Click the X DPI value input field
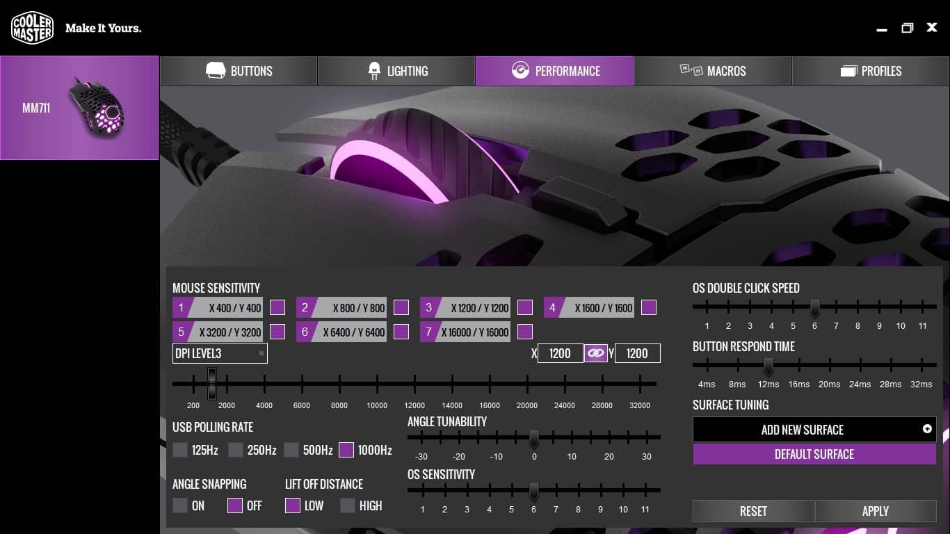 click(x=560, y=353)
